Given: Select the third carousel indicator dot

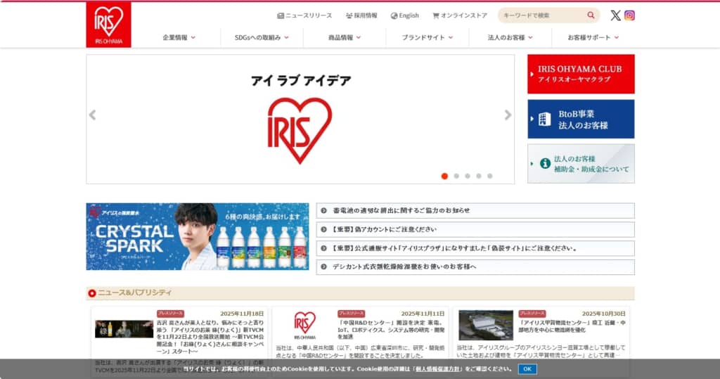Looking at the screenshot, I should click(x=467, y=176).
